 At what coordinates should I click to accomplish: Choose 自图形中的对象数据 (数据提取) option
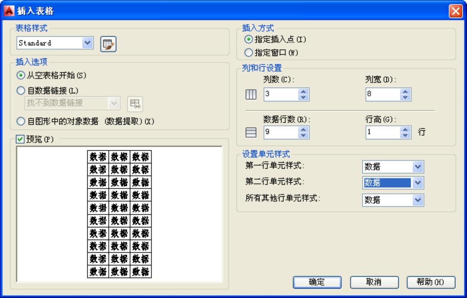pyautogui.click(x=21, y=121)
